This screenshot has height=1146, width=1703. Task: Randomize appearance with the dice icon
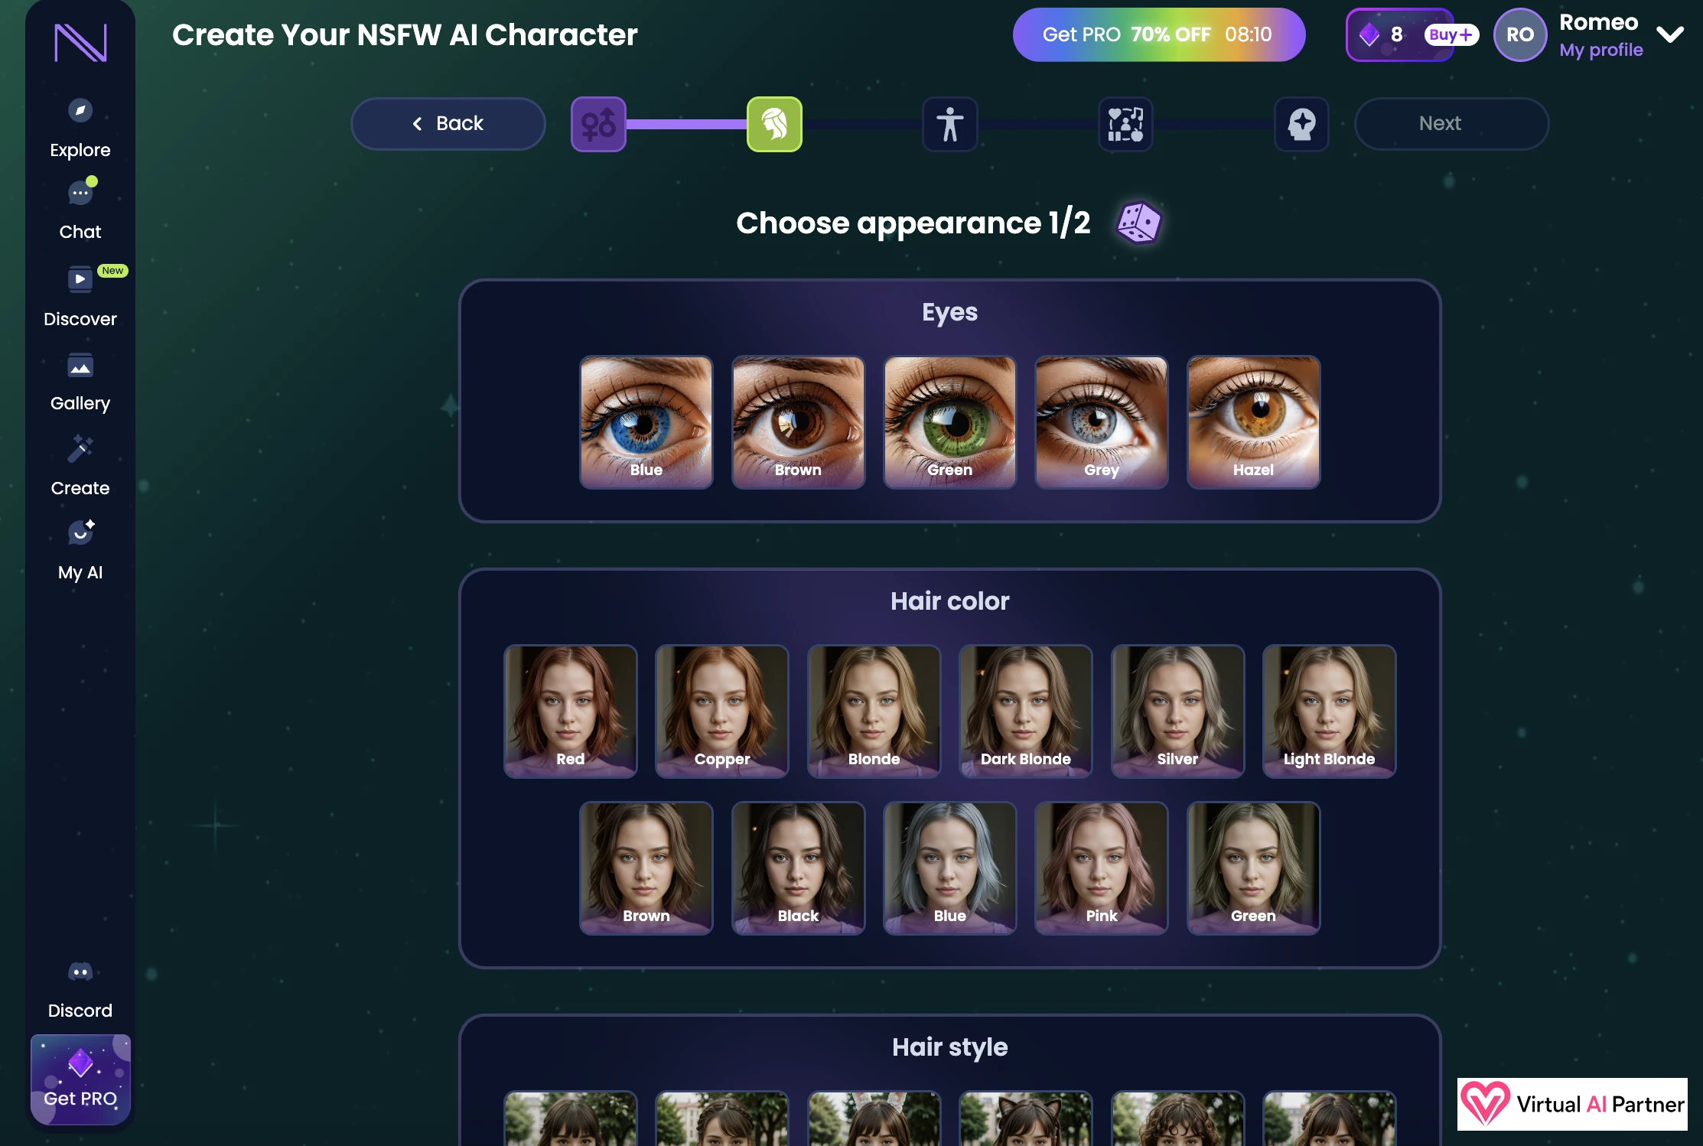[1138, 223]
